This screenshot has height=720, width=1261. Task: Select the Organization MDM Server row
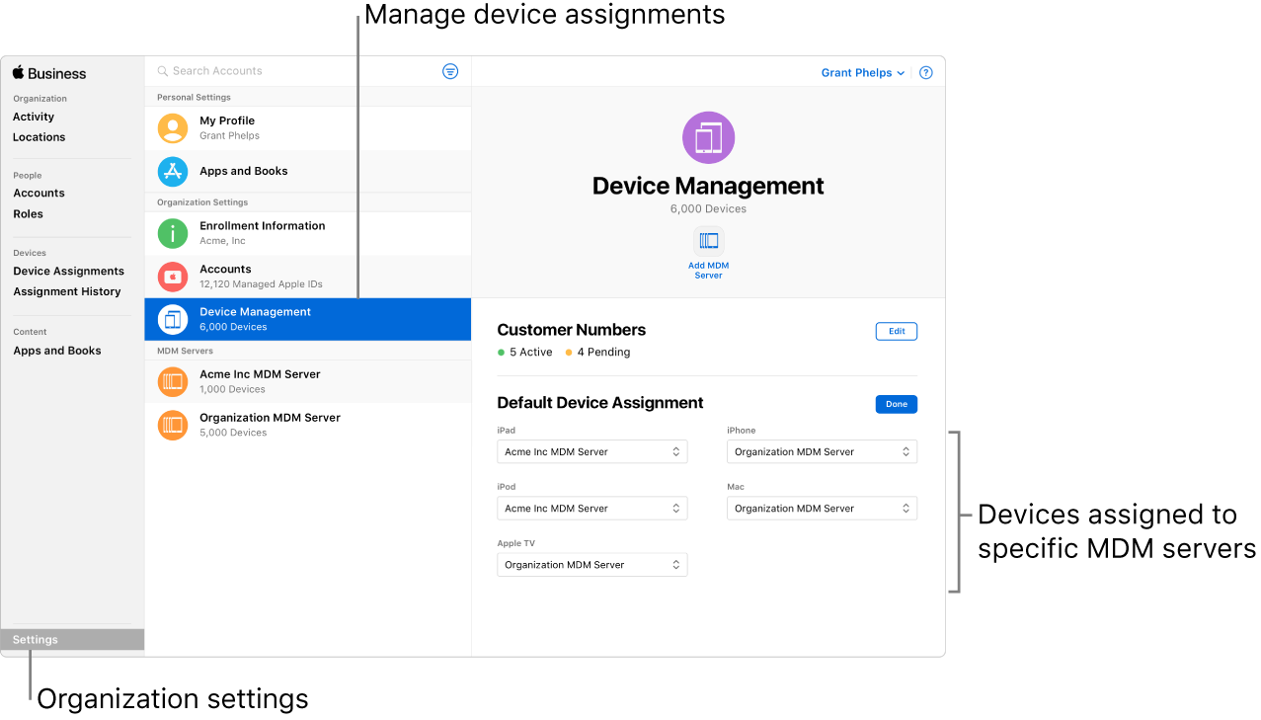[x=308, y=425]
